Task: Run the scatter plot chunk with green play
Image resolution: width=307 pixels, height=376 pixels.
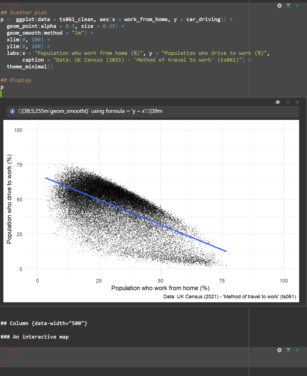Action: click(x=297, y=6)
